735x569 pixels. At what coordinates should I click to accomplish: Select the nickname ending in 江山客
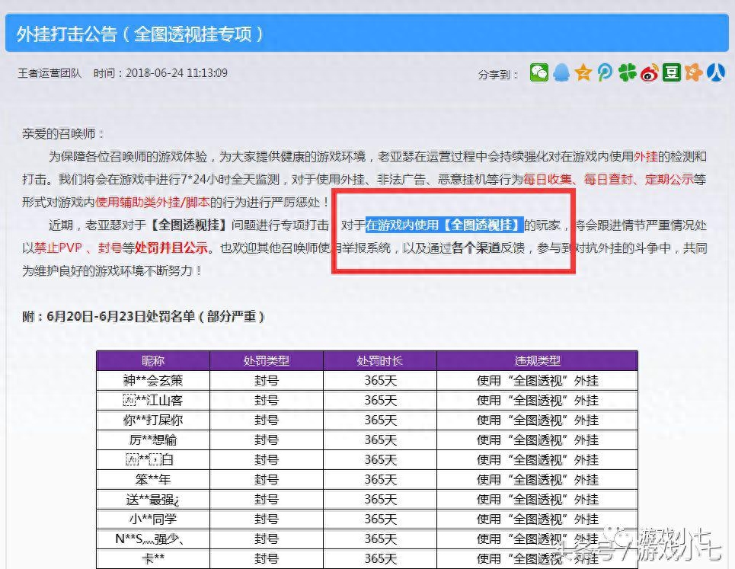pyautogui.click(x=153, y=400)
